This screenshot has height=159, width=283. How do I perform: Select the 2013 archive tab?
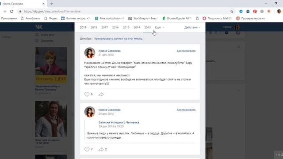pyautogui.click(x=147, y=27)
